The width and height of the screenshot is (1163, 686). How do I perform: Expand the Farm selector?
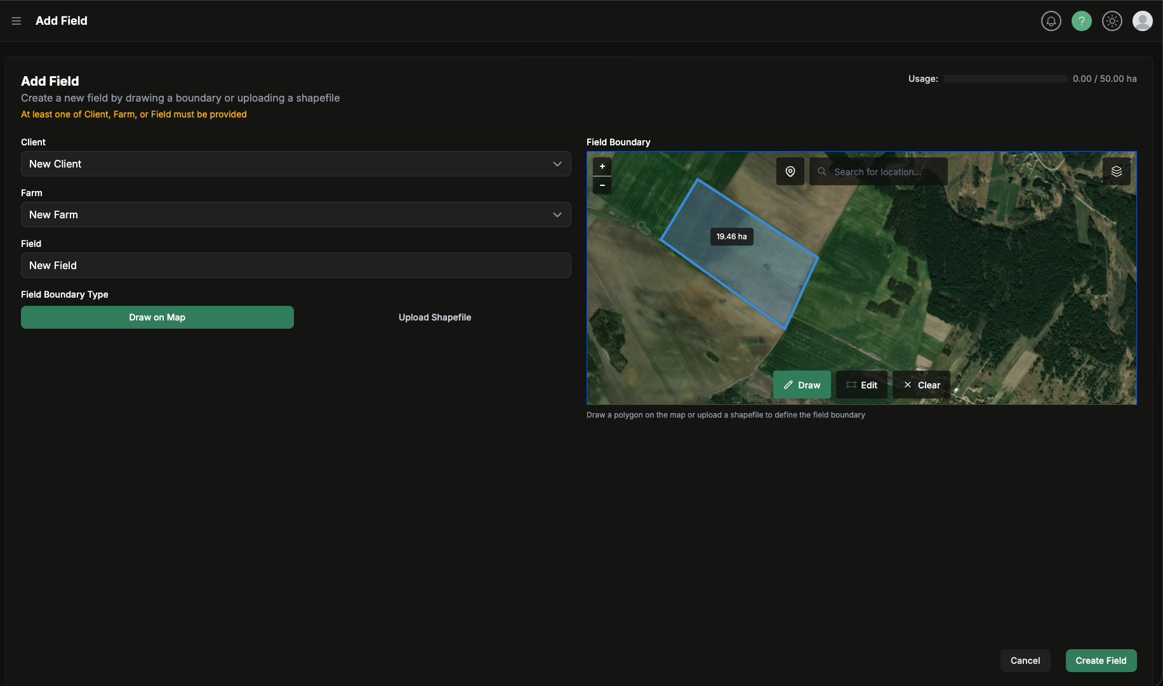coord(295,214)
